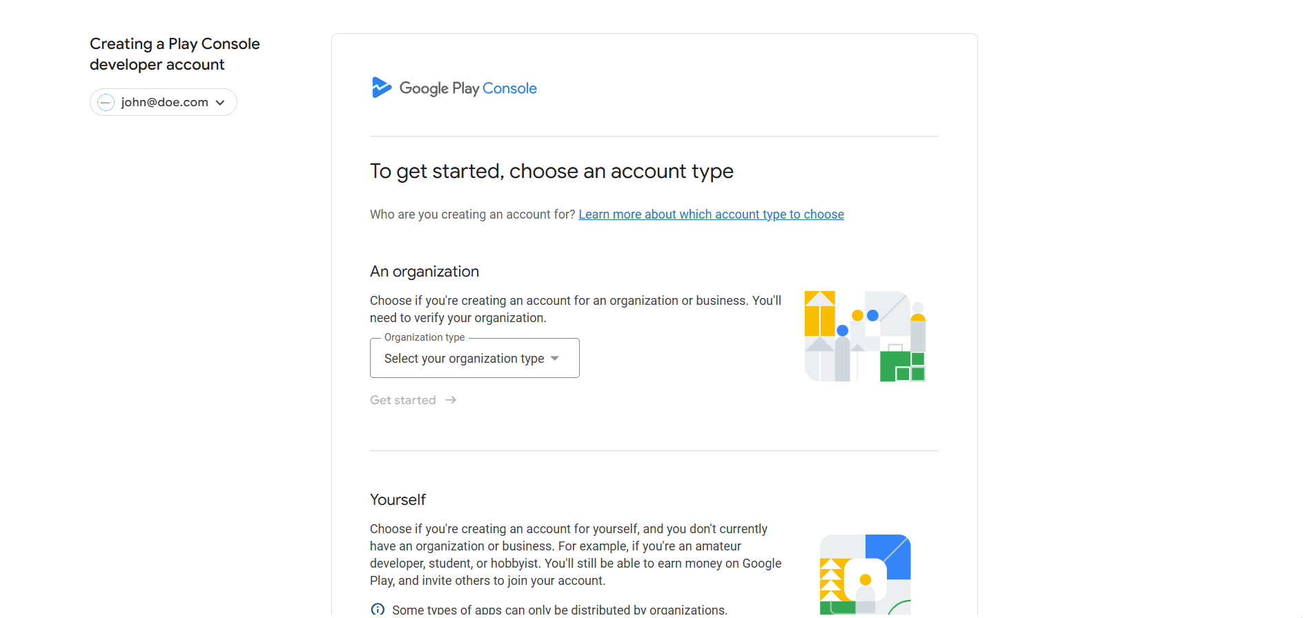Image resolution: width=1310 pixels, height=618 pixels.
Task: Click the Organization type field label
Action: pos(424,337)
